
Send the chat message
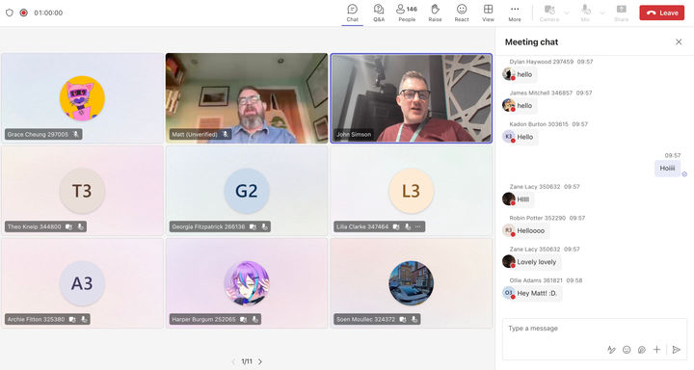[x=676, y=350]
